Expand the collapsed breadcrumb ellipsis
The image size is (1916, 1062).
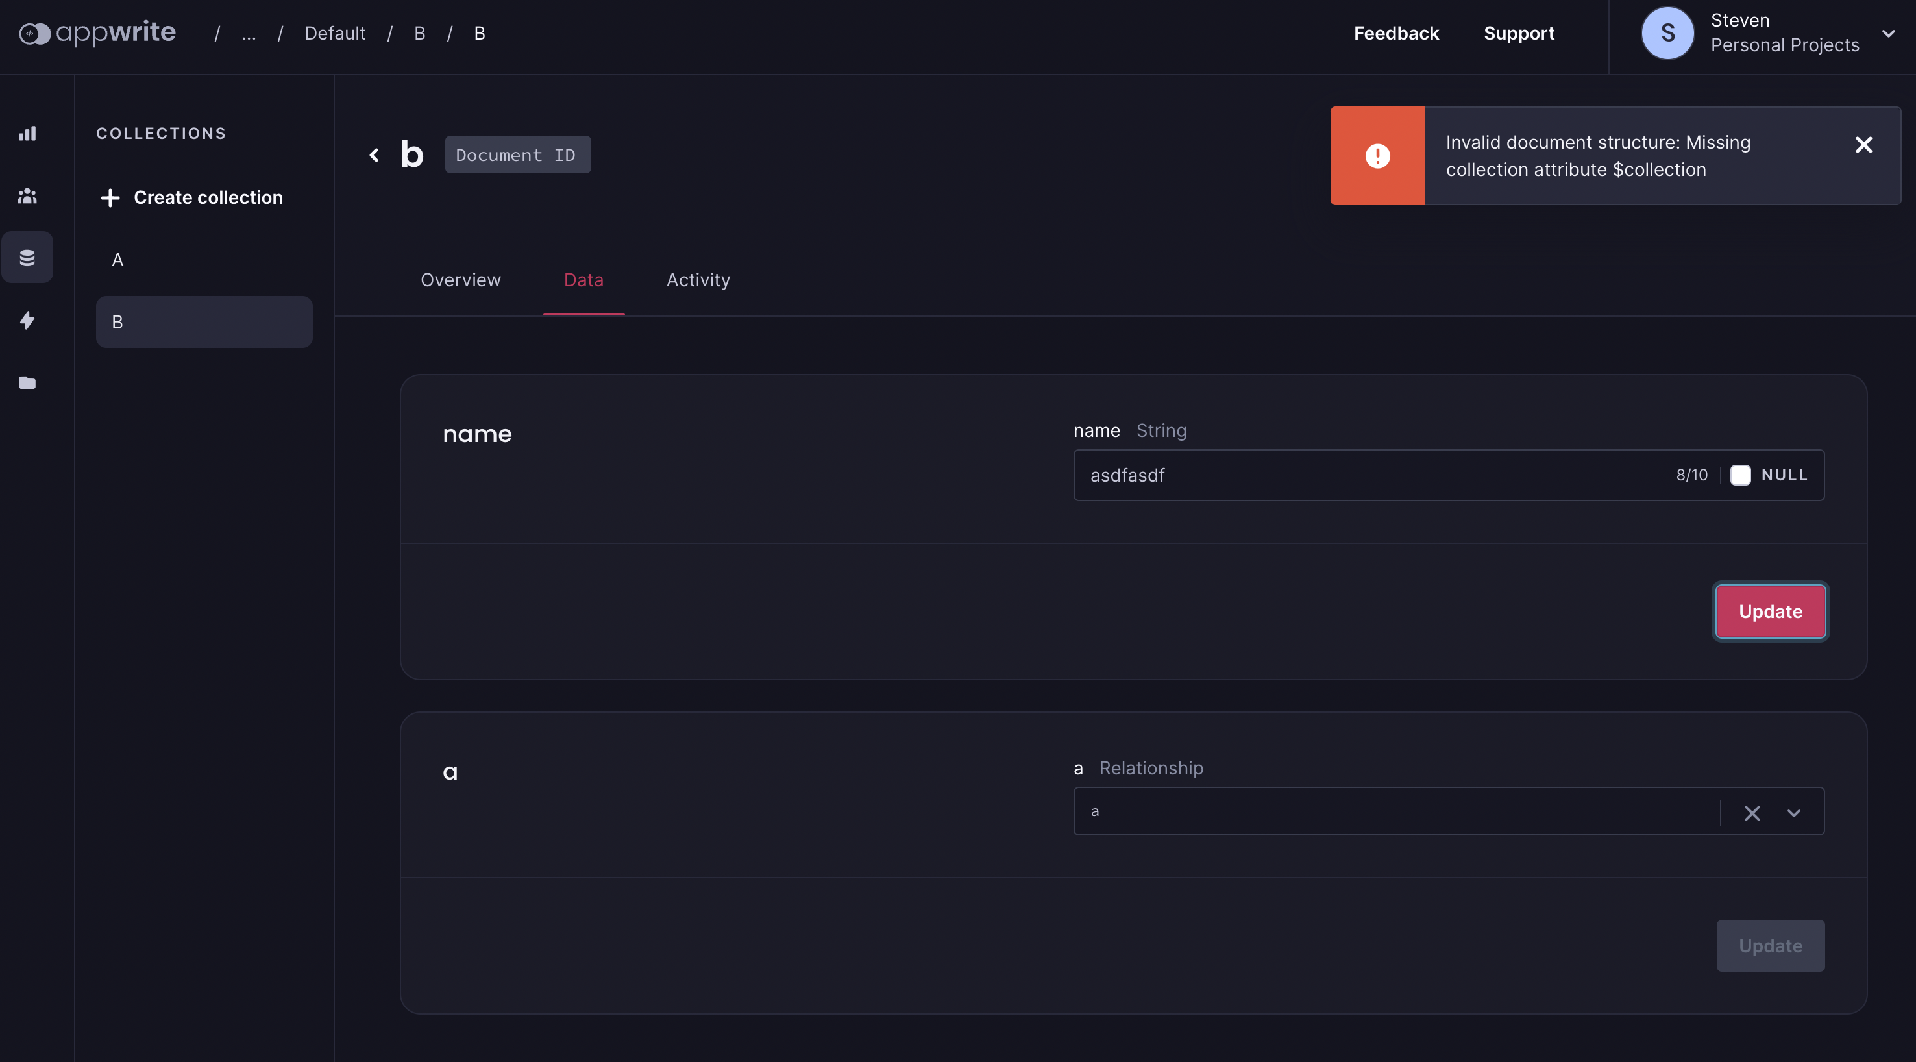coord(249,34)
